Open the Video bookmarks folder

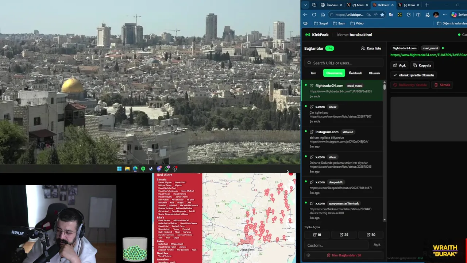(357, 23)
